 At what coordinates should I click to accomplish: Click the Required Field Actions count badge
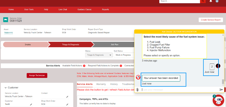[121, 66]
